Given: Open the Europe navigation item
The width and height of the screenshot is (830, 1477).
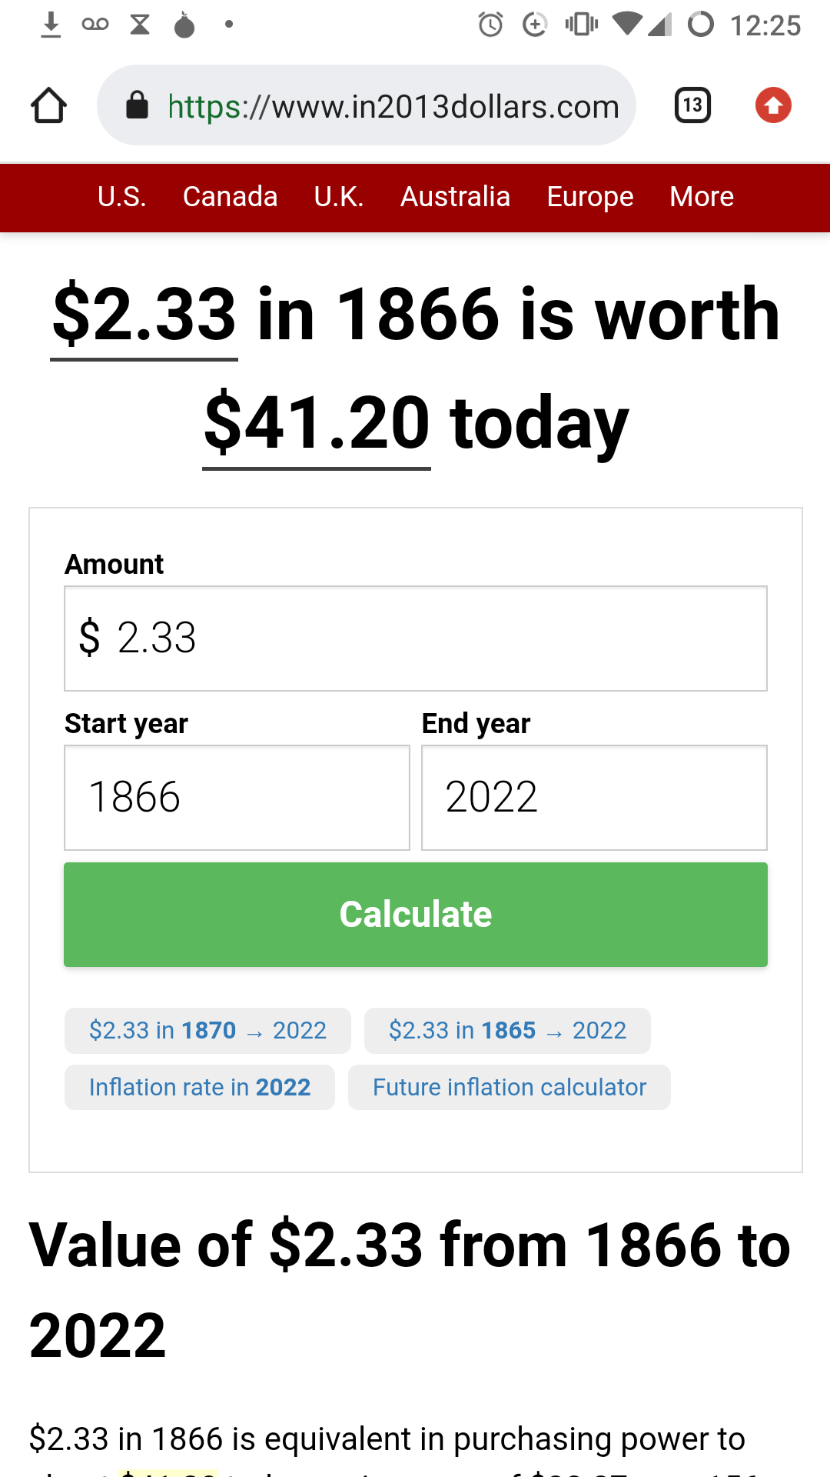Looking at the screenshot, I should 590,197.
